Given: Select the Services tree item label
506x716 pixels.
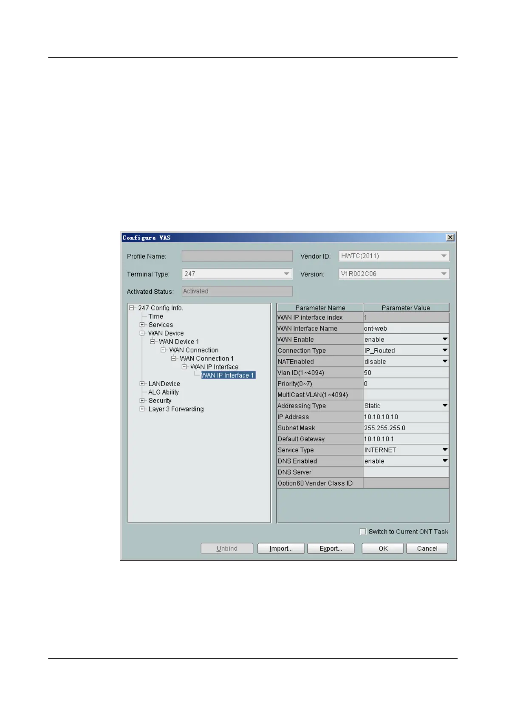Looking at the screenshot, I should click(x=161, y=325).
